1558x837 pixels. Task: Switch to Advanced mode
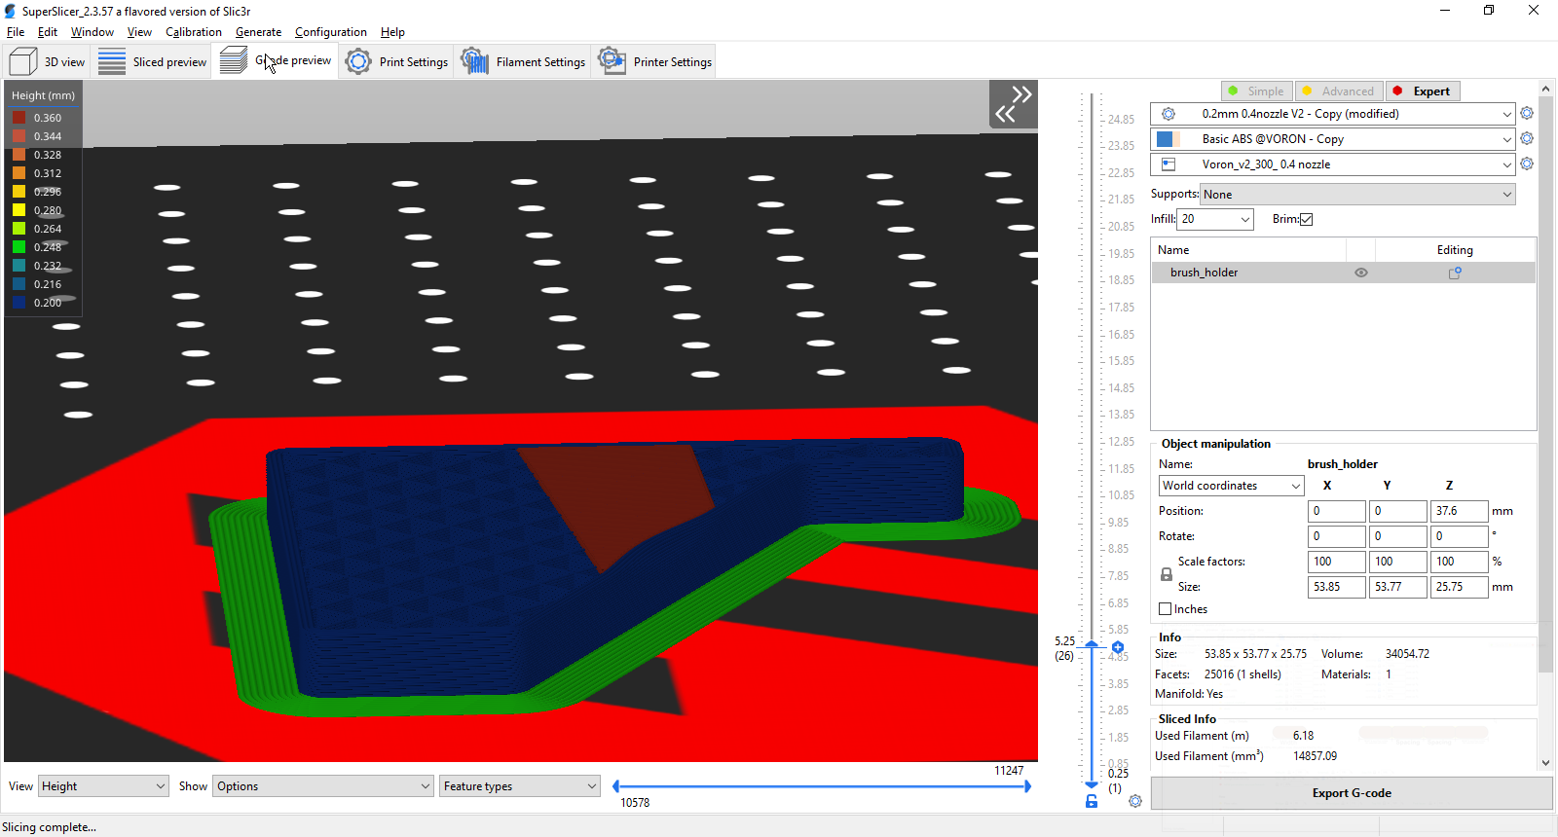1339,91
